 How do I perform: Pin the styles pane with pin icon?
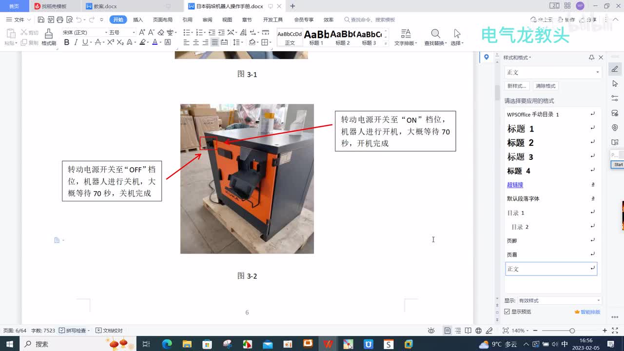(x=591, y=58)
